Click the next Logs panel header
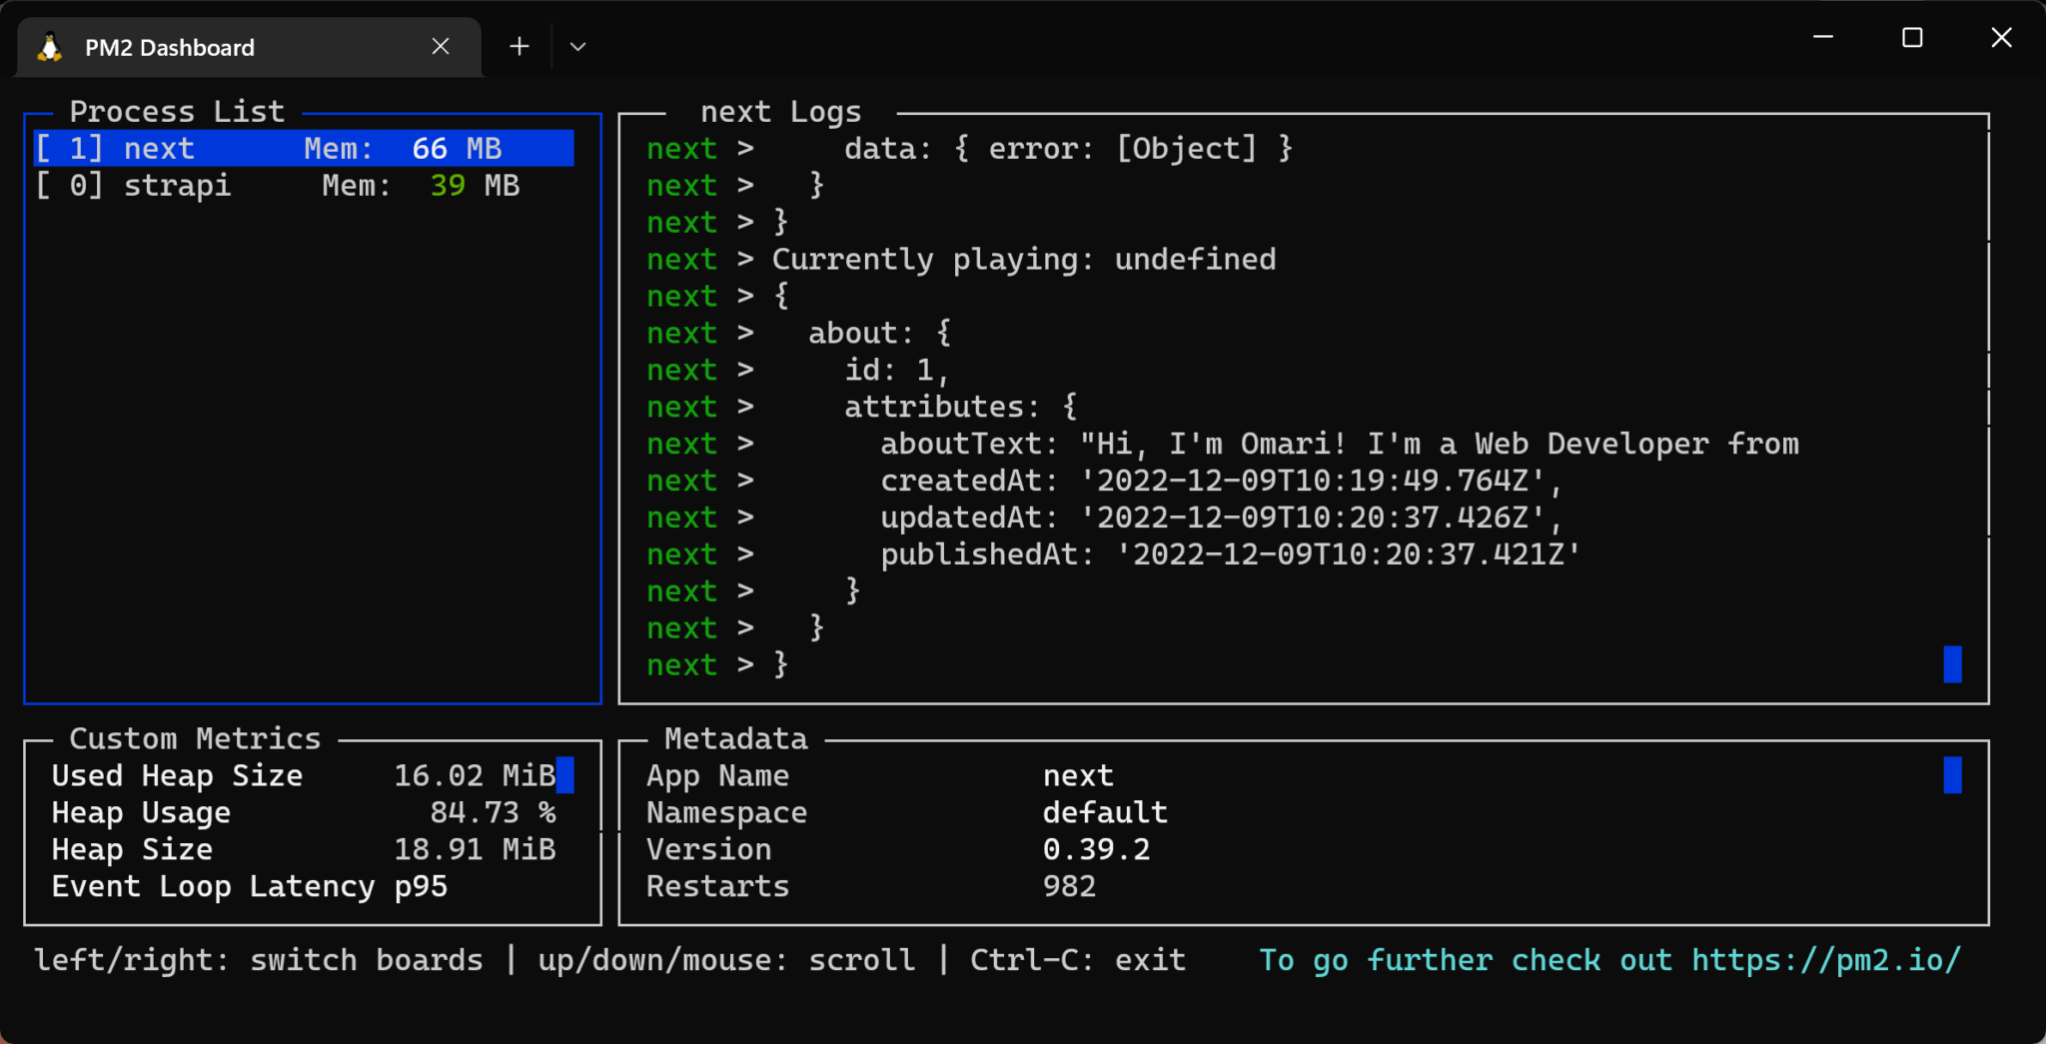Image resolution: width=2046 pixels, height=1044 pixels. 781,111
